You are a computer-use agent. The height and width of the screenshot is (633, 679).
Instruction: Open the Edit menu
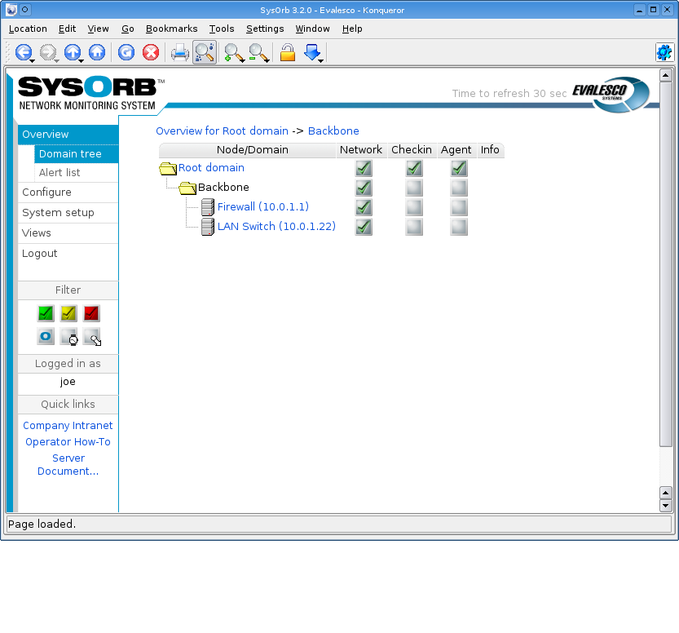67,29
